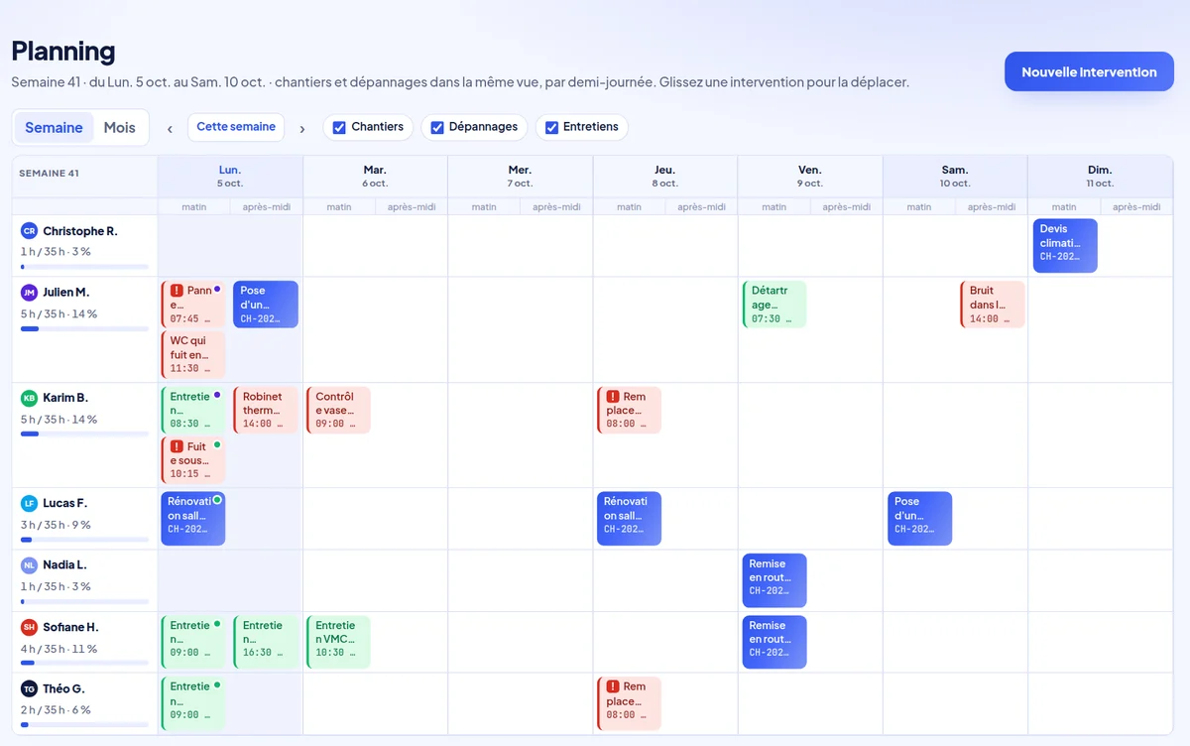Viewport: 1190px width, 746px height.
Task: Click the Cette semaine button
Action: (236, 127)
